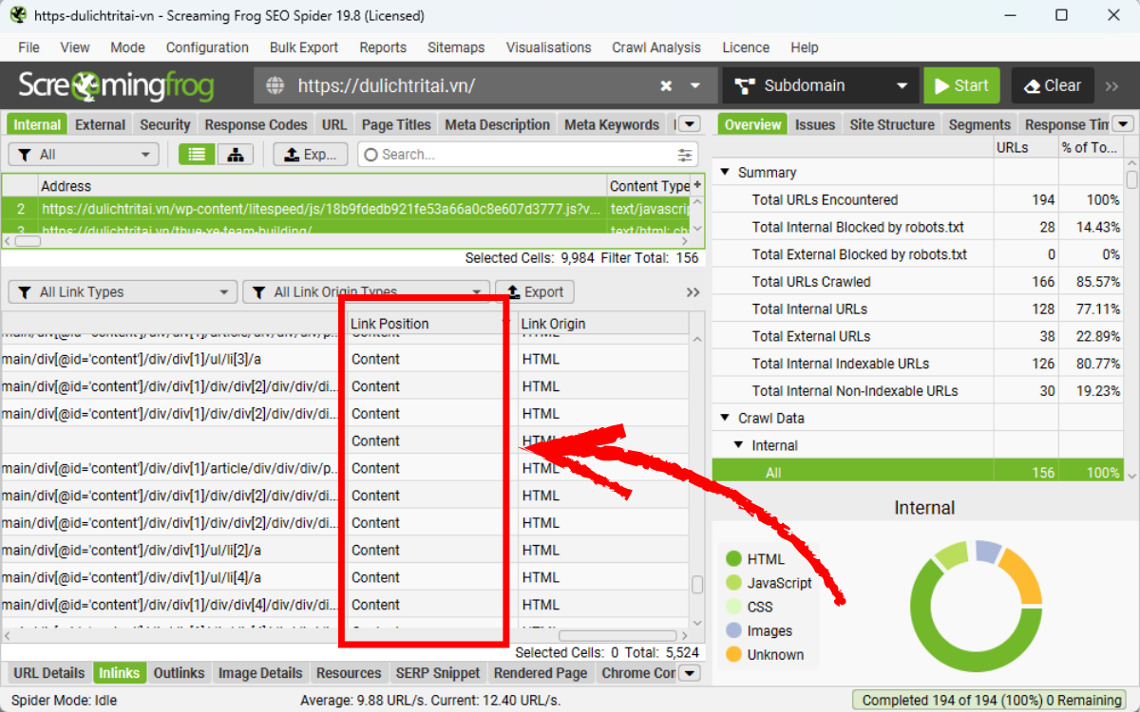Click the globe icon beside the crawl URL
1140x712 pixels.
275,84
